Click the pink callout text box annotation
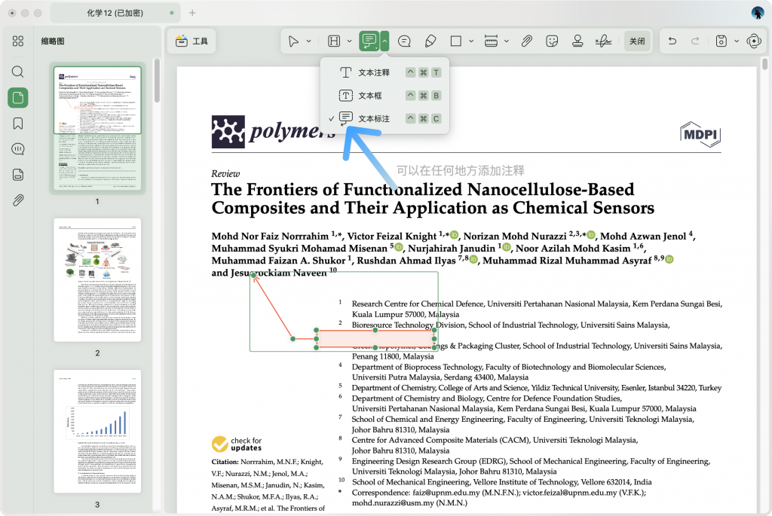 (375, 339)
